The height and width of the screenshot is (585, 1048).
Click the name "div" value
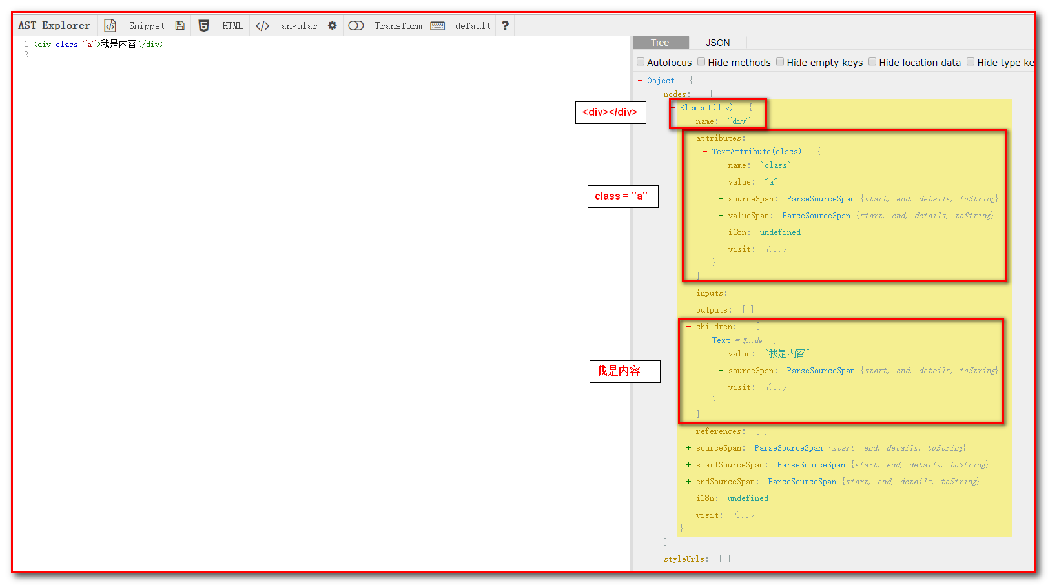(739, 121)
